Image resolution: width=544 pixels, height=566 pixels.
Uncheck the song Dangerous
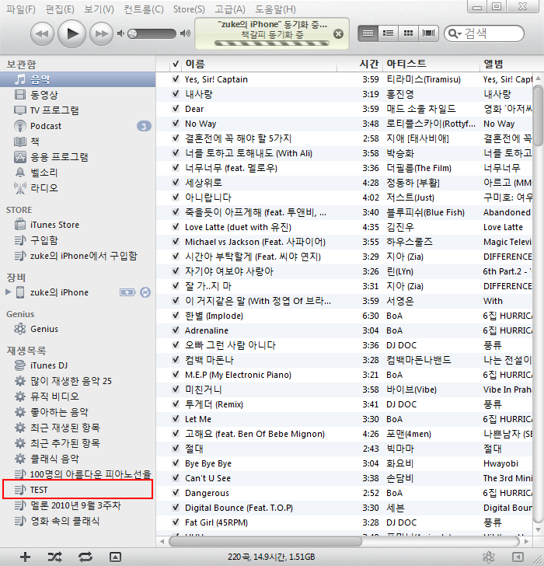176,493
